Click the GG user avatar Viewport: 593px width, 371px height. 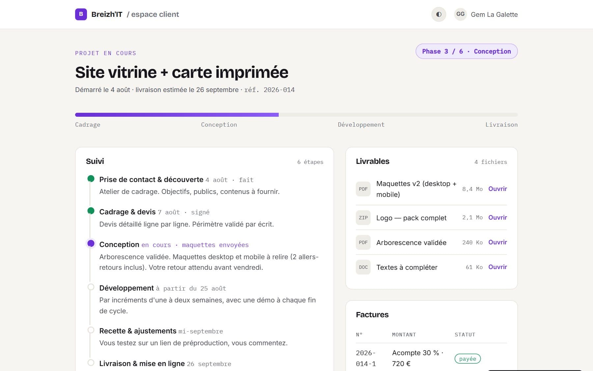[460, 14]
